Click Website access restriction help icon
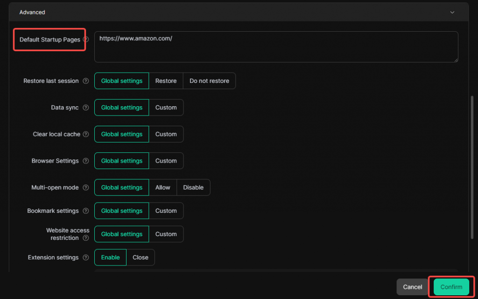 pyautogui.click(x=85, y=238)
